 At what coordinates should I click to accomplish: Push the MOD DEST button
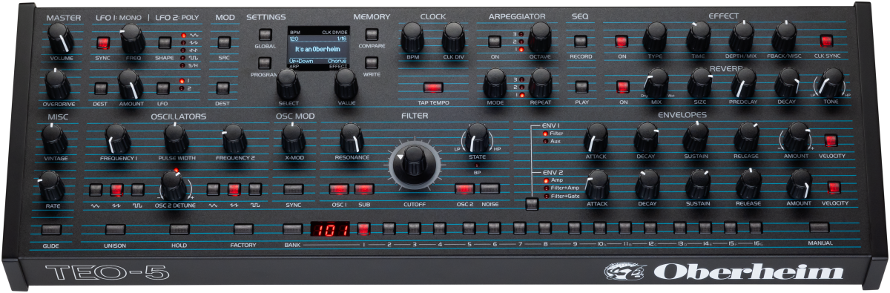pyautogui.click(x=222, y=88)
